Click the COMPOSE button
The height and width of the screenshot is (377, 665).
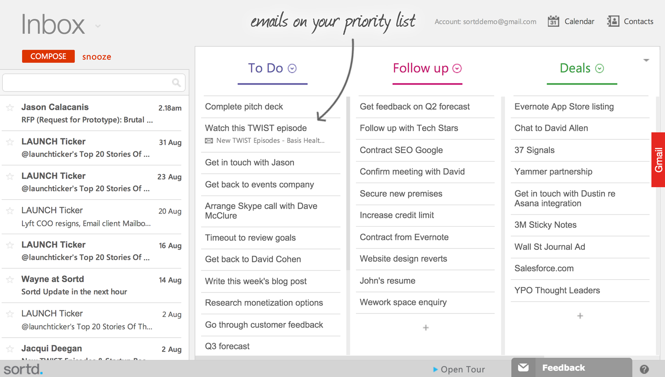coord(48,56)
